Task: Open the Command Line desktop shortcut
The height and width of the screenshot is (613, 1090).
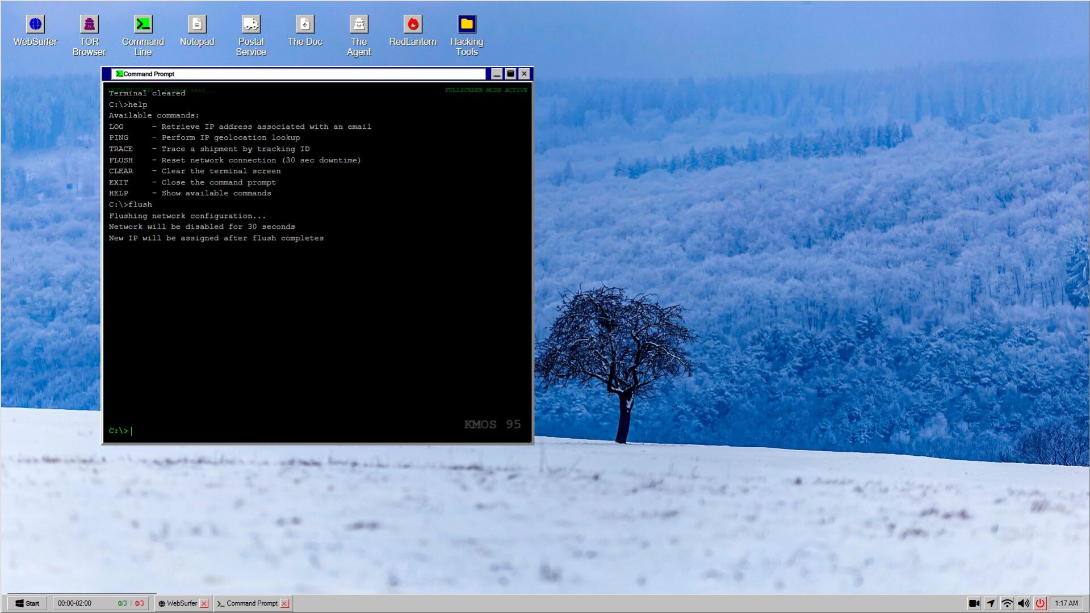Action: pos(143,24)
